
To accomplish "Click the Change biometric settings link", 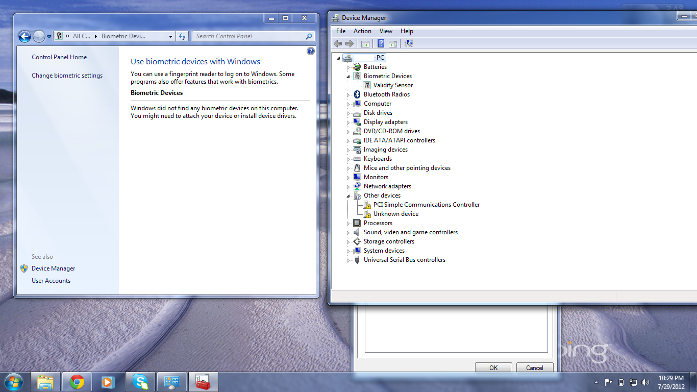I will click(x=67, y=76).
